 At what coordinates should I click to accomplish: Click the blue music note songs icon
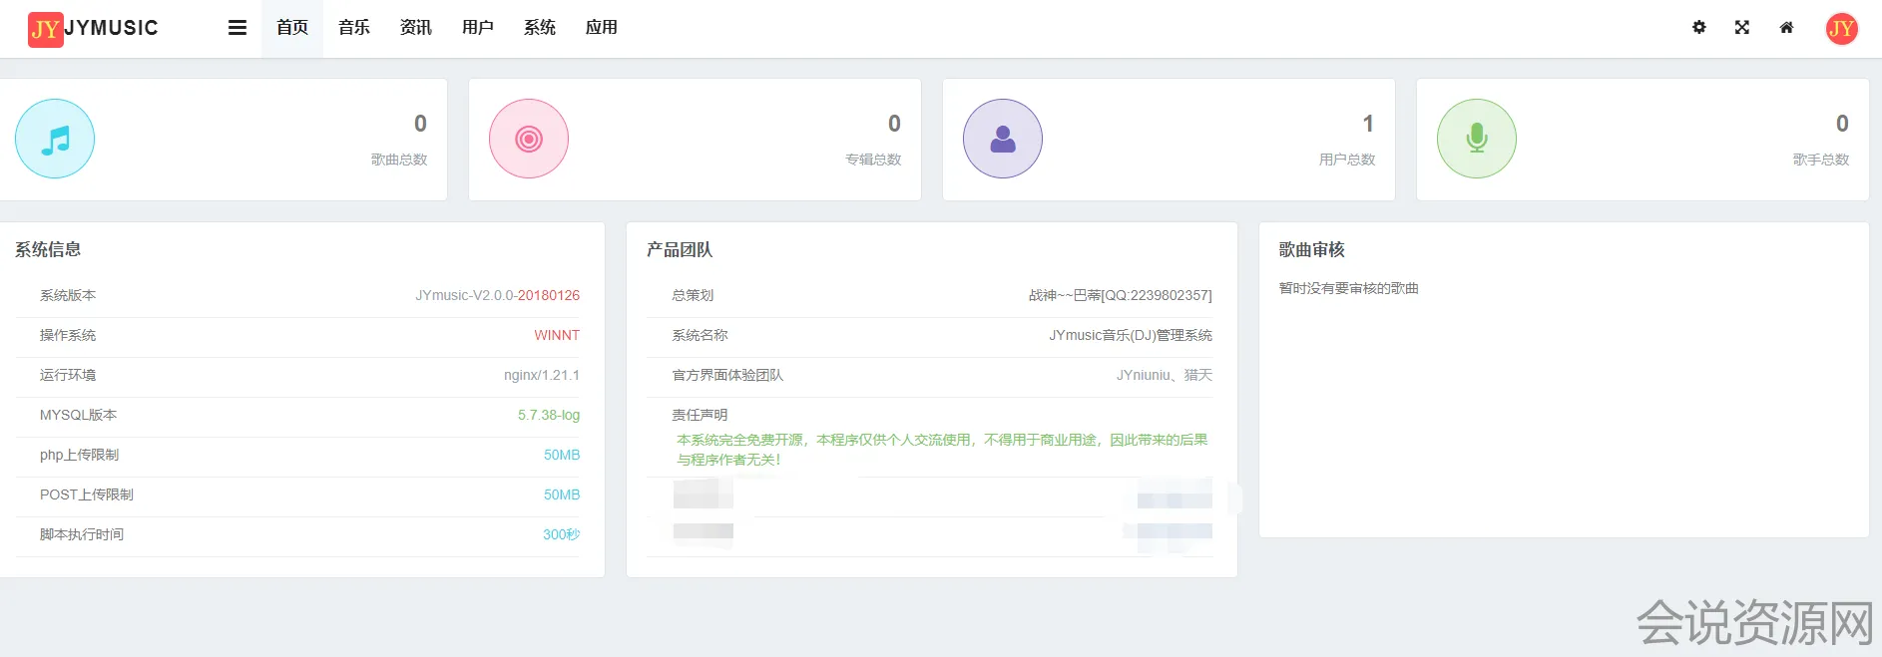(55, 139)
